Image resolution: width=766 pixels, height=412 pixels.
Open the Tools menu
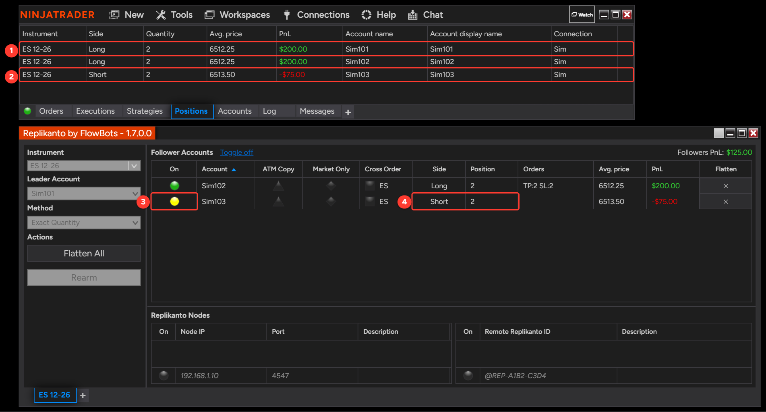[x=174, y=15]
